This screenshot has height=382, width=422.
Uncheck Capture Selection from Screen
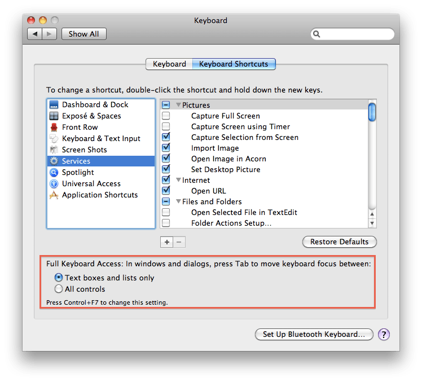pyautogui.click(x=166, y=137)
